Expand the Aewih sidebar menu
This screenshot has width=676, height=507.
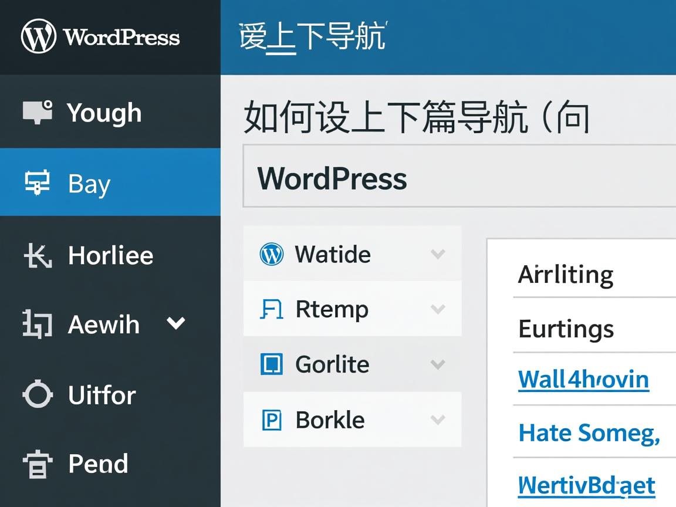pos(174,323)
